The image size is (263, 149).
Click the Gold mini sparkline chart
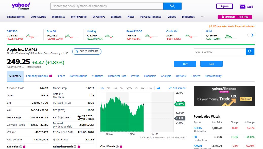[231, 36]
